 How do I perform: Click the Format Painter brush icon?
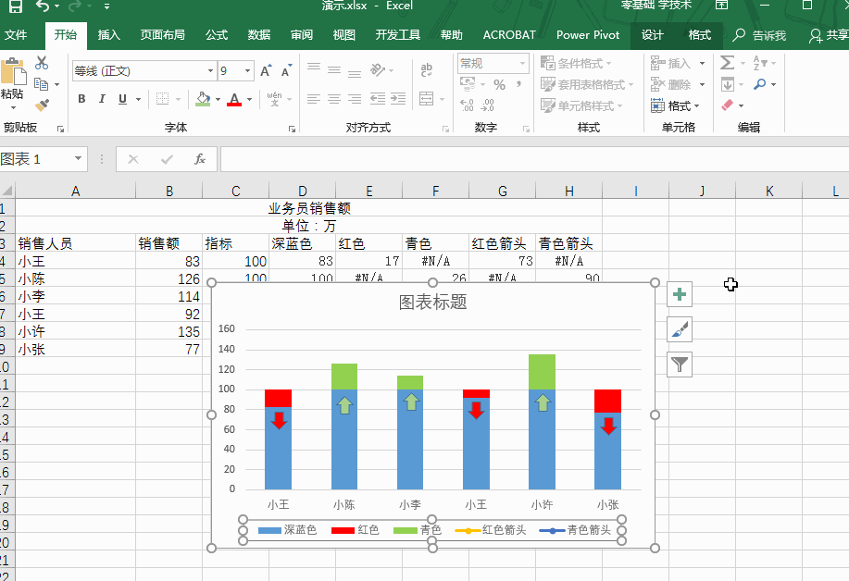(x=42, y=105)
